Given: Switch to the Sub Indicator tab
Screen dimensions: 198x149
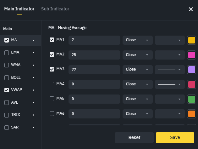Looking at the screenshot, I should [55, 9].
